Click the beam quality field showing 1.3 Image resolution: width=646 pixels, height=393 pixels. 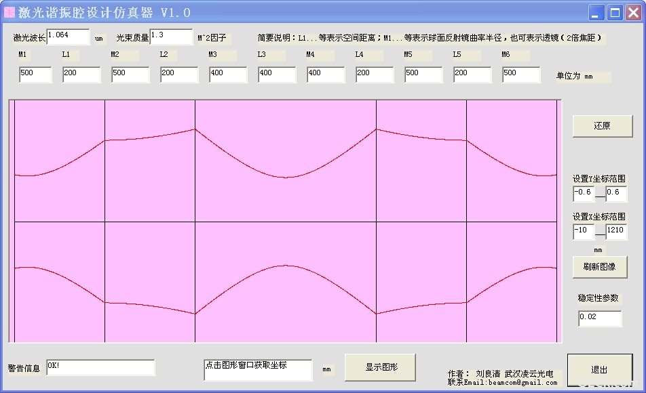tap(171, 37)
